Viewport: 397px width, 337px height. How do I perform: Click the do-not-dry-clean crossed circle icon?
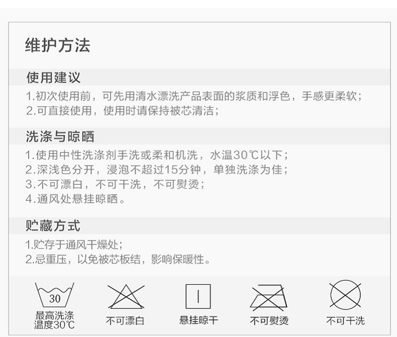[x=345, y=295]
